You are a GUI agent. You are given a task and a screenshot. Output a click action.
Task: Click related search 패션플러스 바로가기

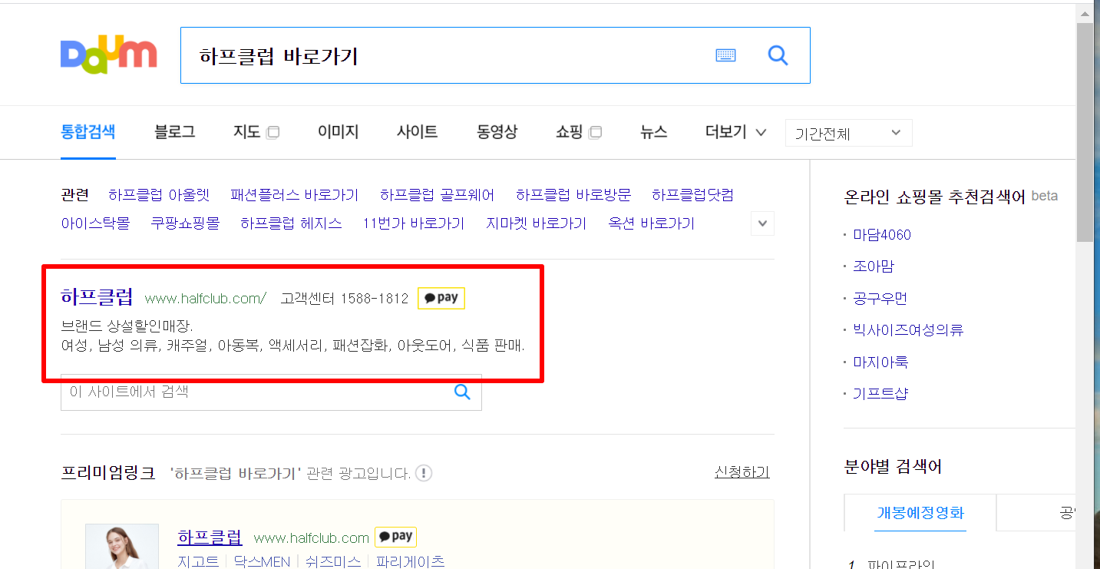[x=294, y=195]
